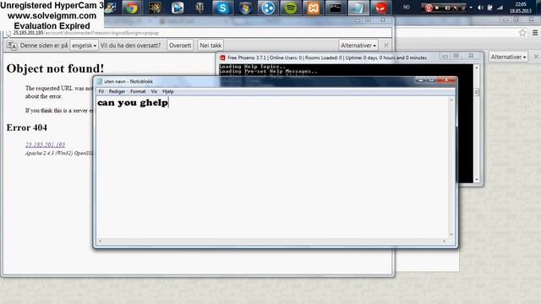Click the translate icon in Chrome's translate bar
The image size is (541, 304).
pyautogui.click(x=12, y=46)
